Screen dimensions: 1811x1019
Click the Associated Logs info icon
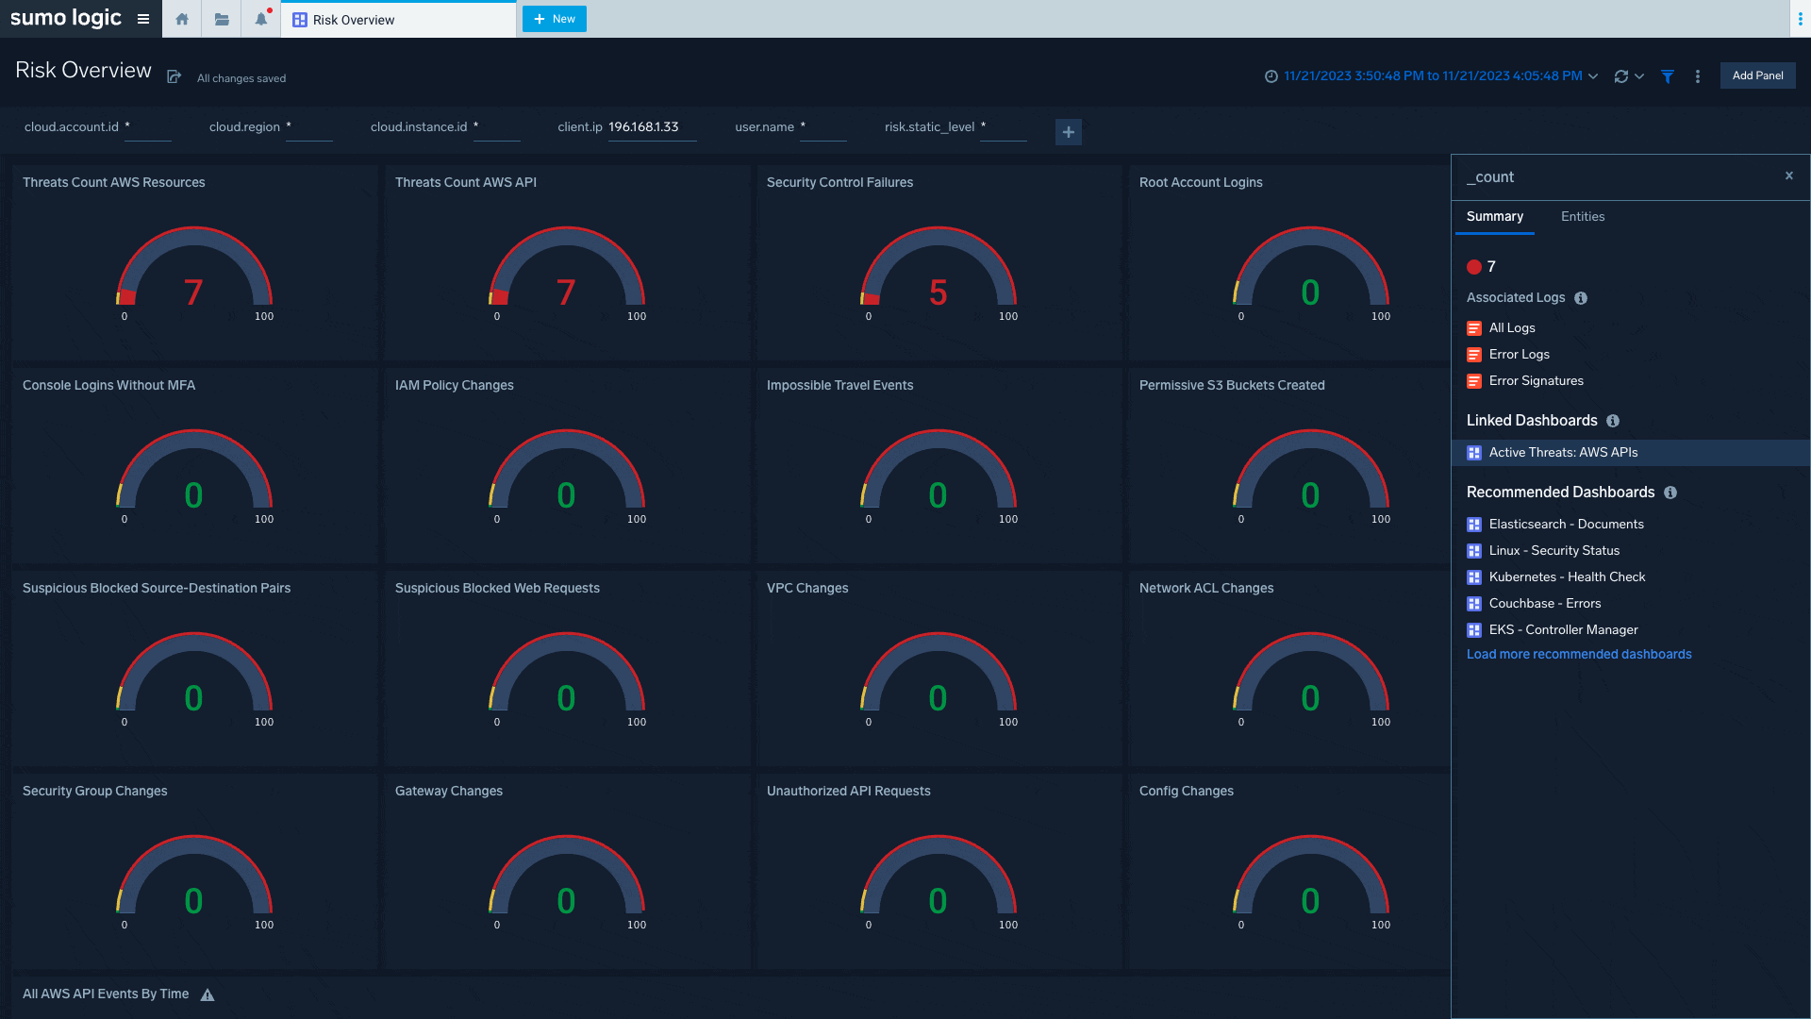pyautogui.click(x=1581, y=298)
